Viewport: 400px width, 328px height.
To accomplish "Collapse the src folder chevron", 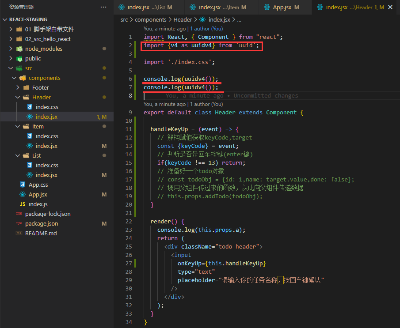I will pos(11,68).
